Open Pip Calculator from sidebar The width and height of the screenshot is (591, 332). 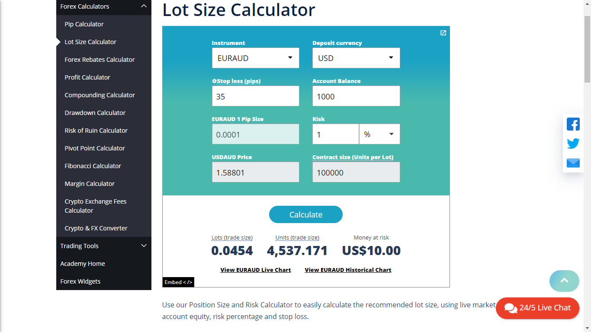[x=84, y=24]
